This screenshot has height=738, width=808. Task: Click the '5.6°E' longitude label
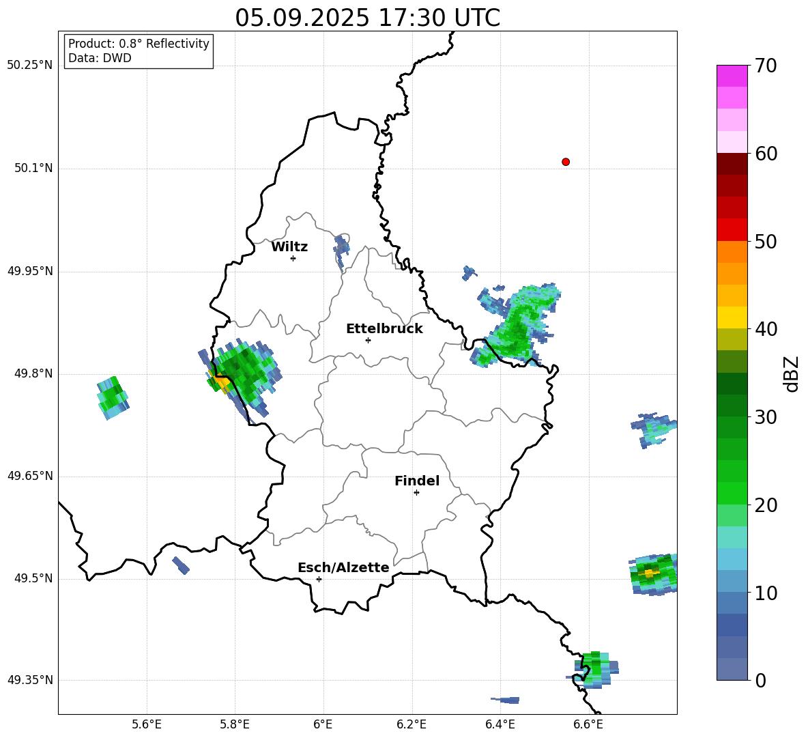coord(147,724)
